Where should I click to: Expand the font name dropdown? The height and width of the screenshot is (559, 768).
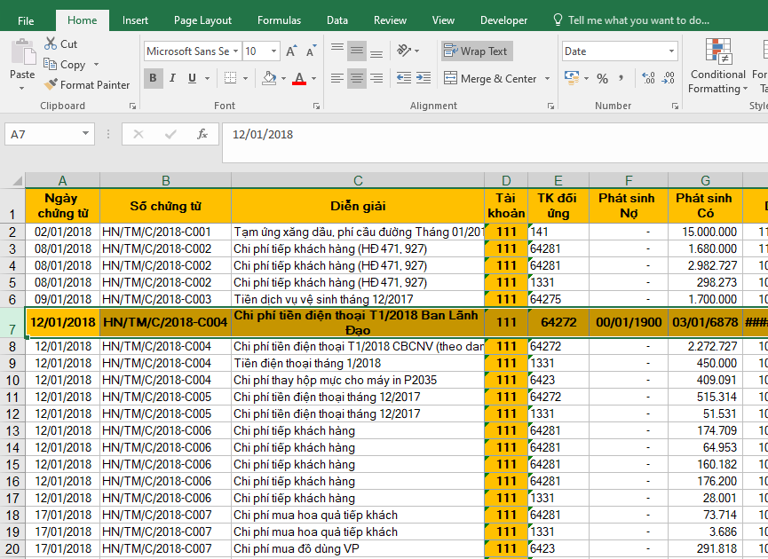(x=235, y=51)
